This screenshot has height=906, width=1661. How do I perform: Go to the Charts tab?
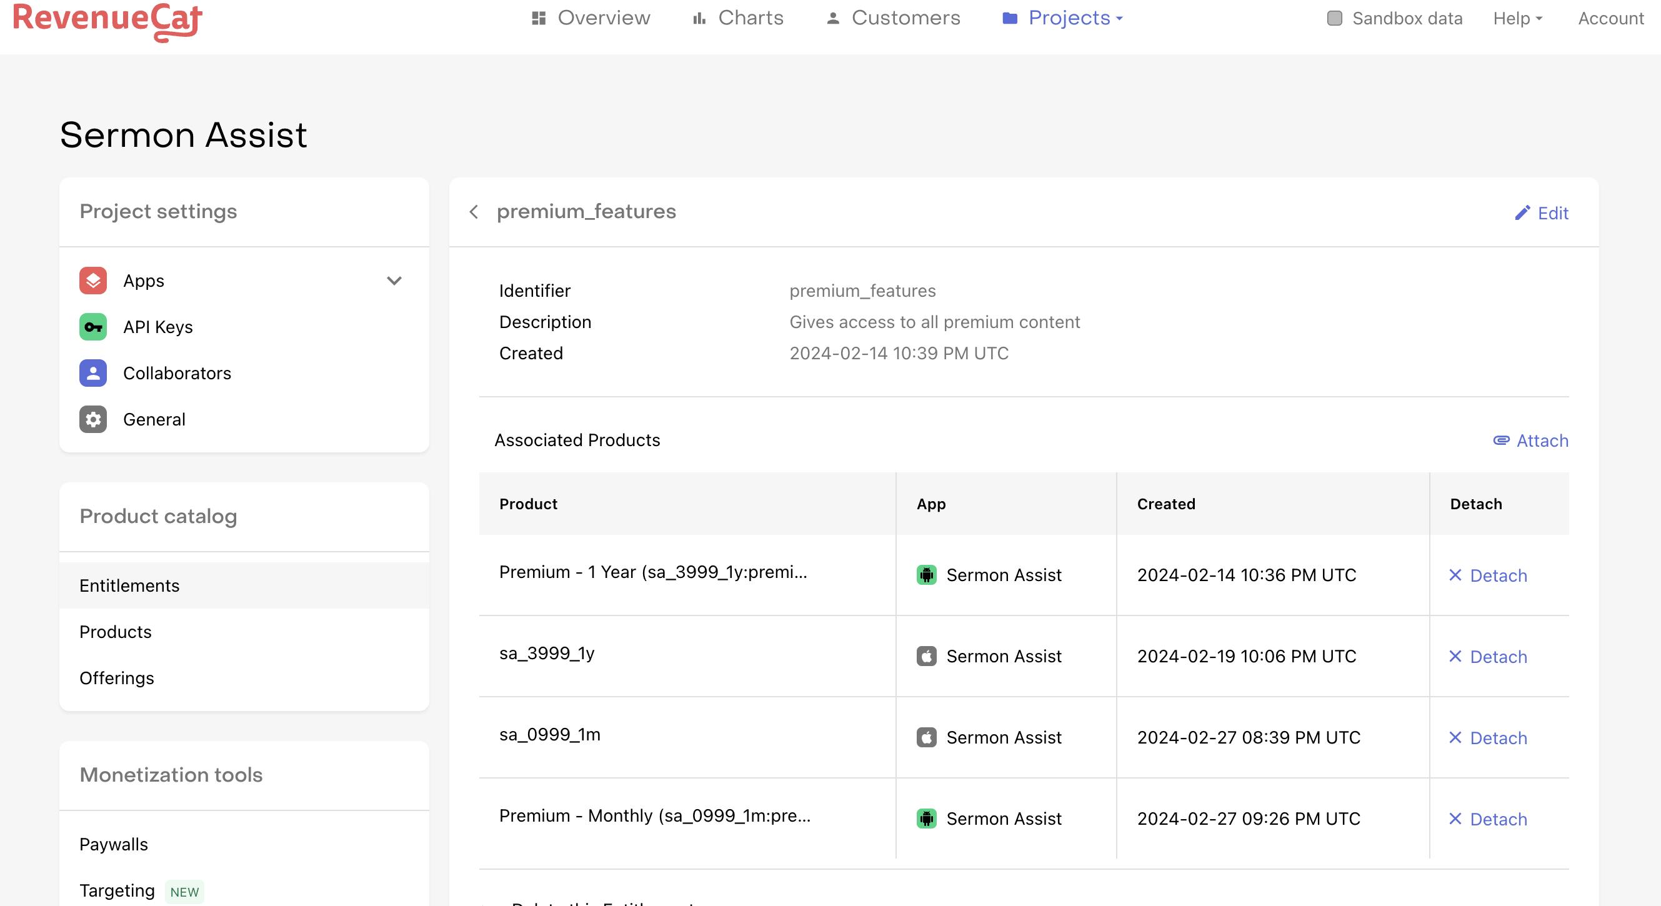[x=737, y=18]
